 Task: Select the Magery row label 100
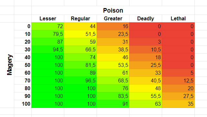click(23, 104)
